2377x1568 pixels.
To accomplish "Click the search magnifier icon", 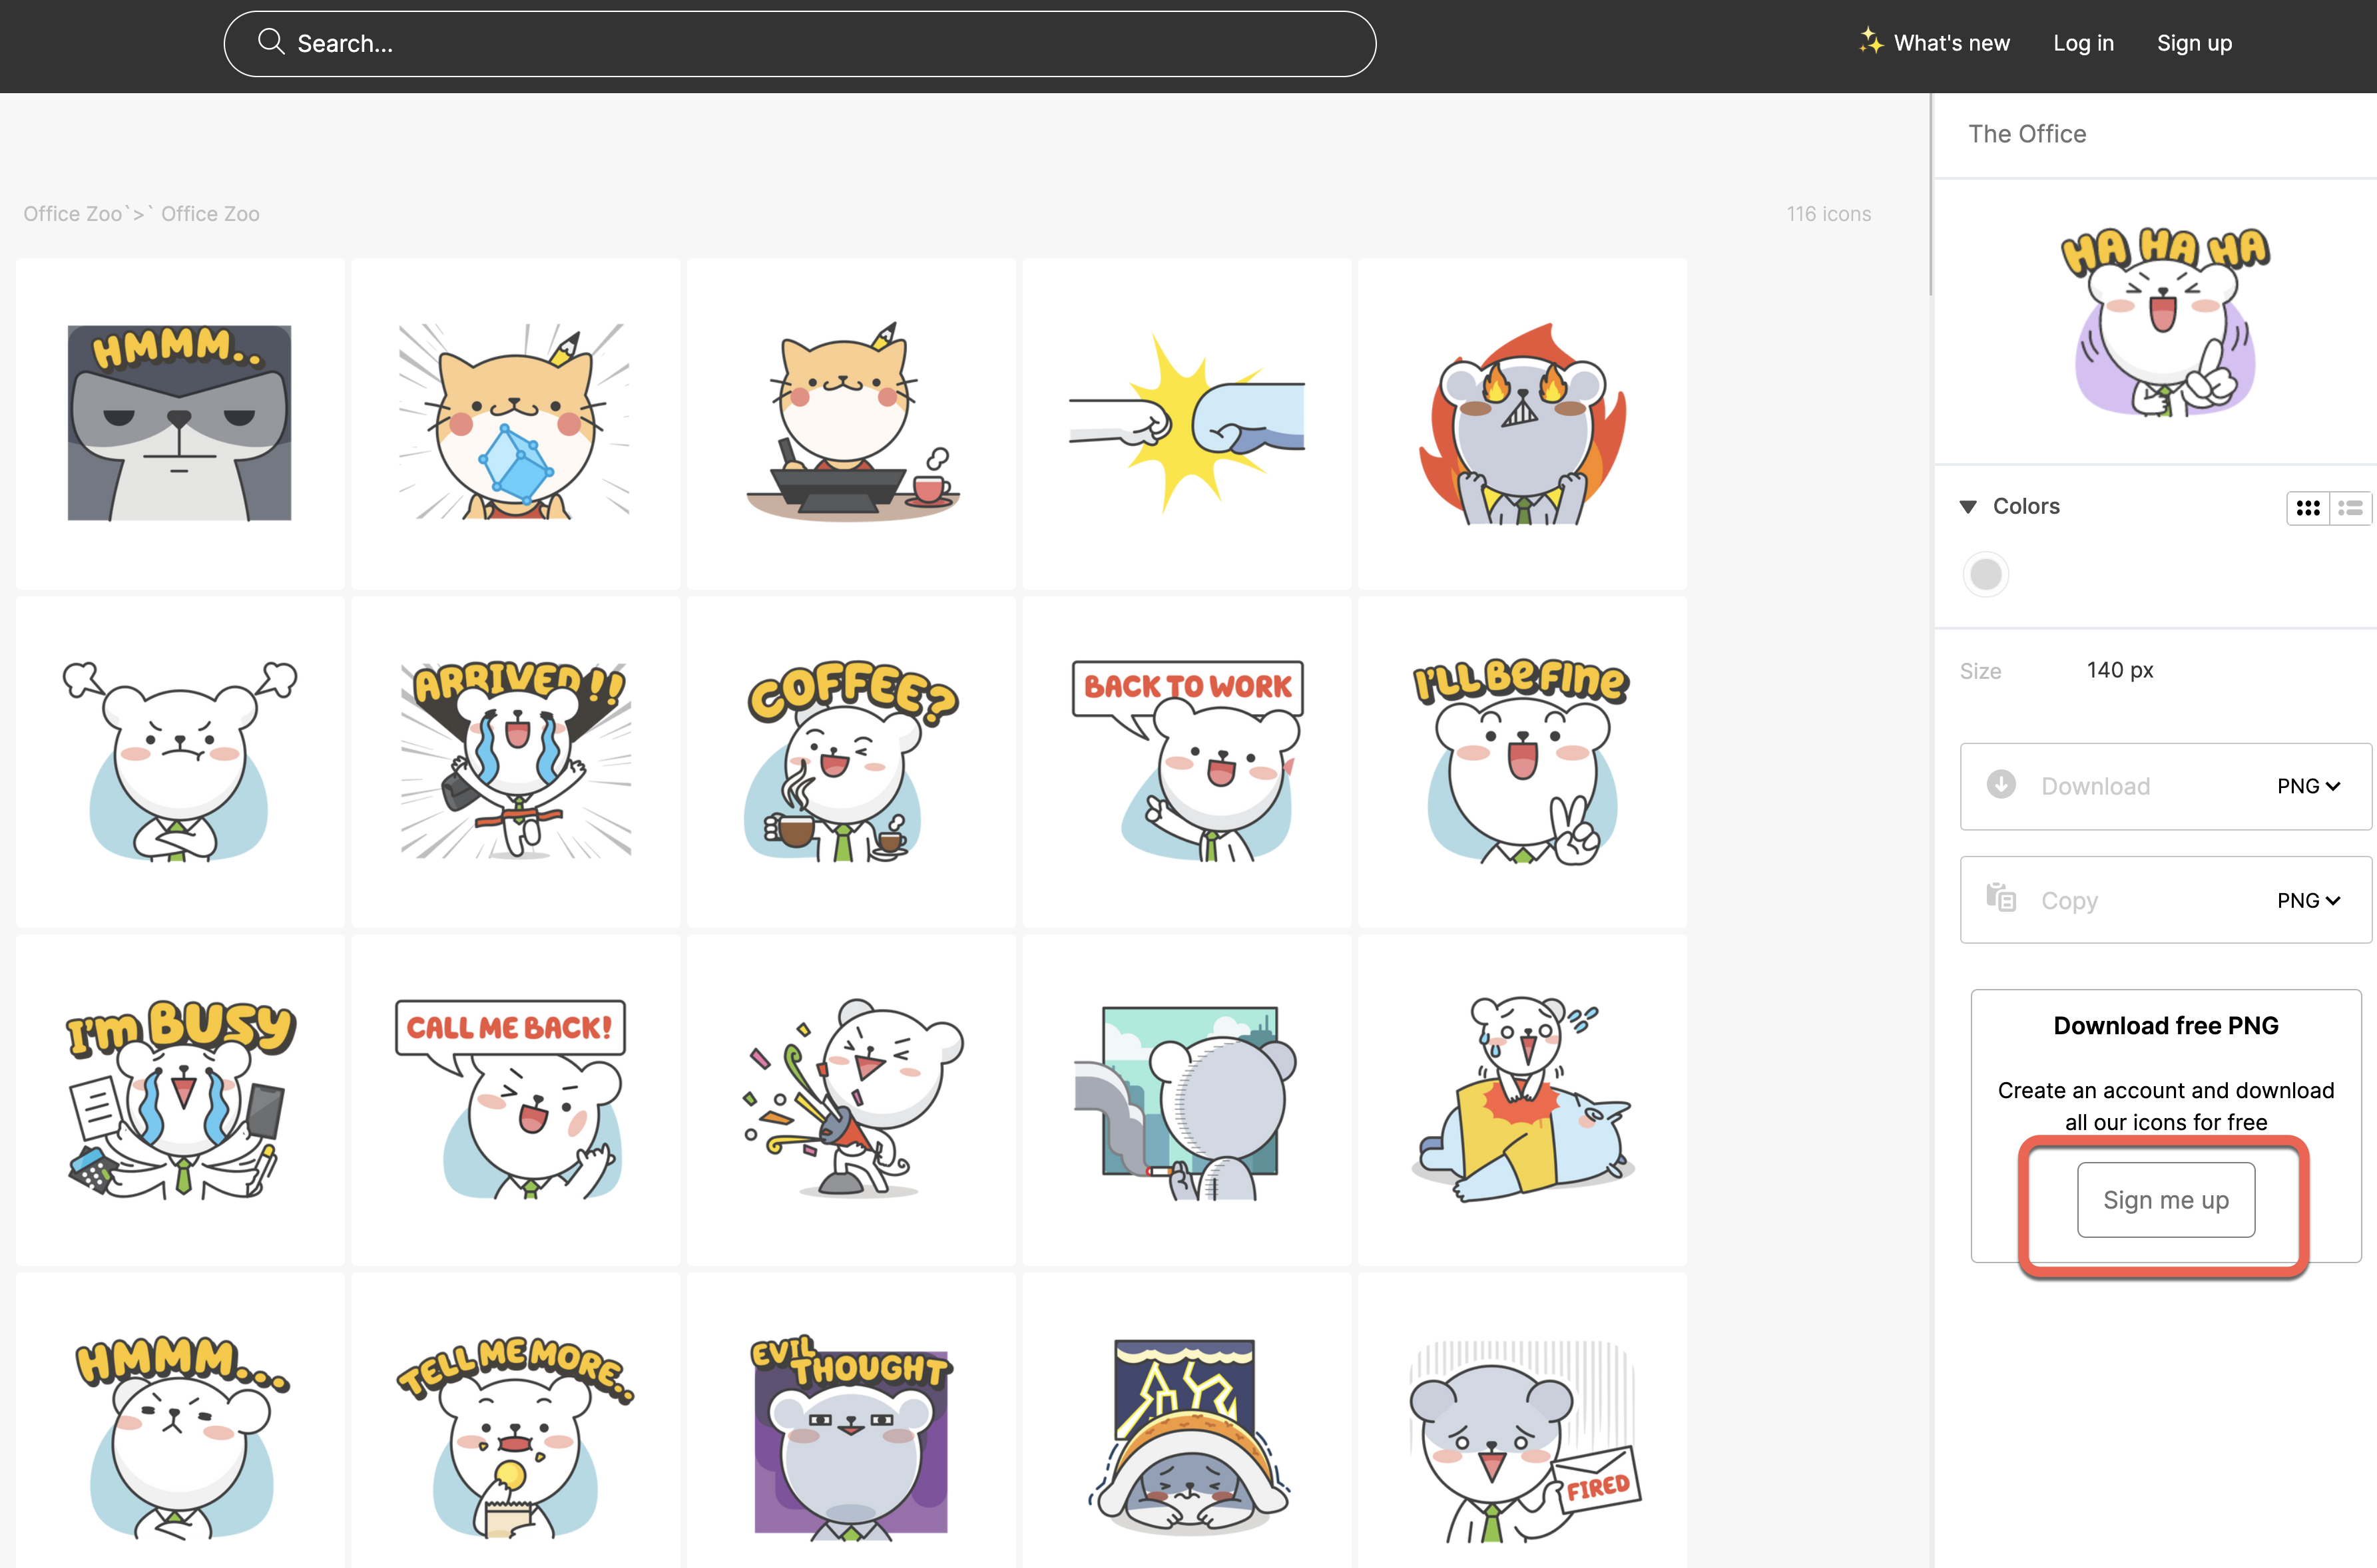I will point(270,42).
